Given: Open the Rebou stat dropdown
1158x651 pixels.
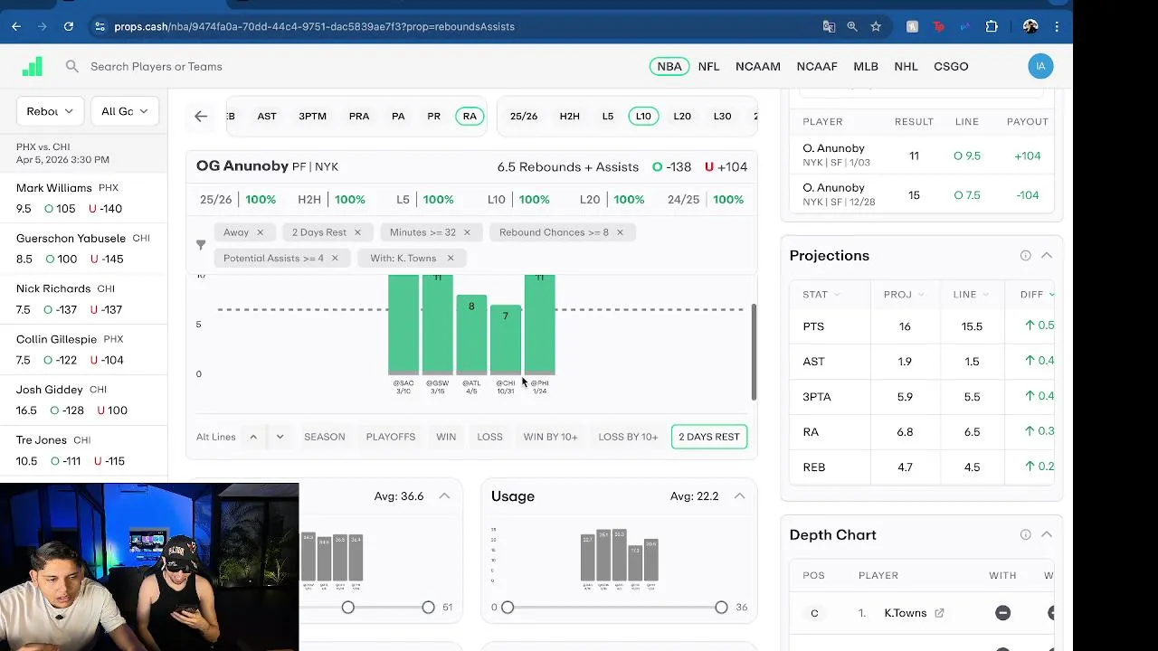Looking at the screenshot, I should coord(51,111).
